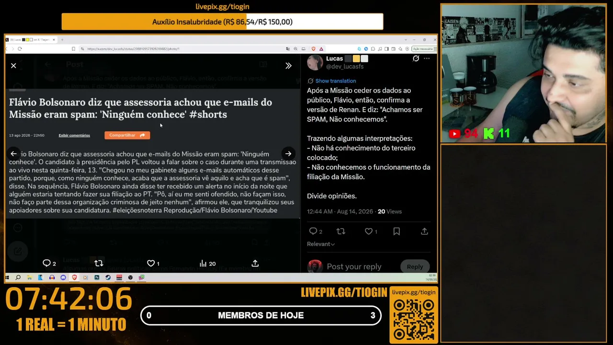Click the x.com URL in the address bar
This screenshot has height=345, width=613.
click(133, 49)
